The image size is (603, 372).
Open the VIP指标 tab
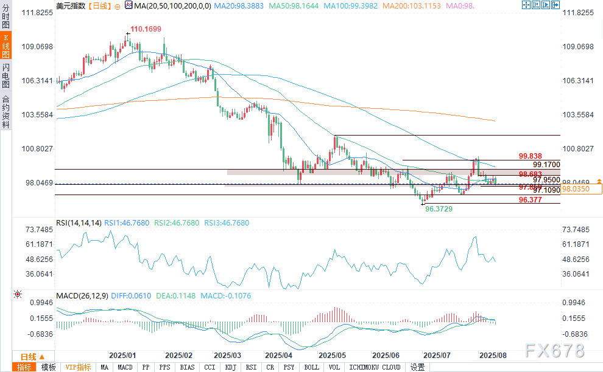click(x=78, y=367)
